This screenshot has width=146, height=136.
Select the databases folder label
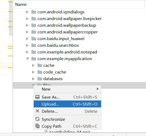click(53, 79)
